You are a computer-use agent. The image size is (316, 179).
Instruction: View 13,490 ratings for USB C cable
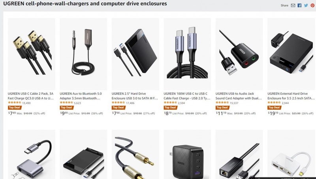[x=26, y=103]
